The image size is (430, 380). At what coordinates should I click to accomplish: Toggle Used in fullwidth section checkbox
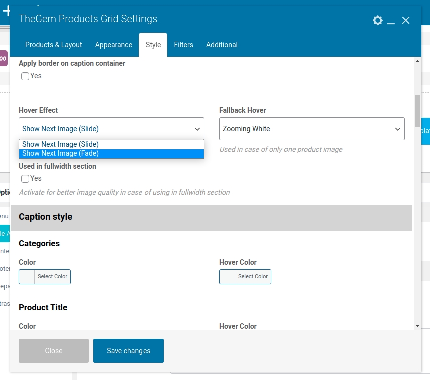pos(25,179)
